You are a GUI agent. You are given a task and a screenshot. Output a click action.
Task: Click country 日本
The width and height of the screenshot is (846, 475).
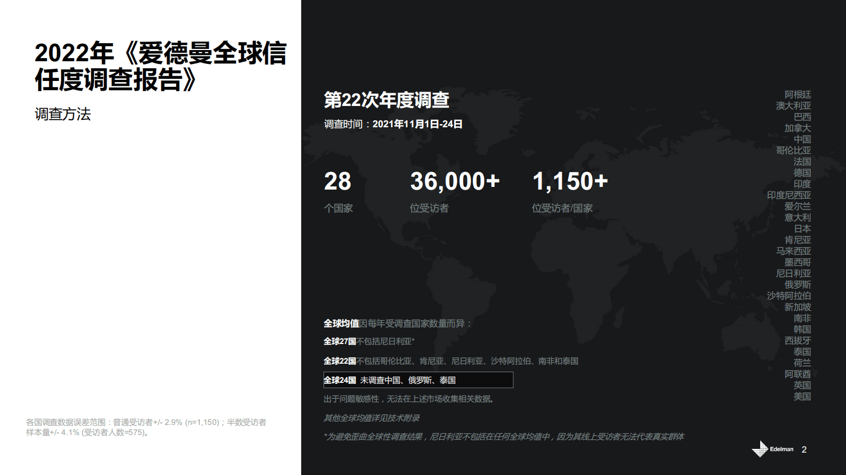click(x=802, y=229)
